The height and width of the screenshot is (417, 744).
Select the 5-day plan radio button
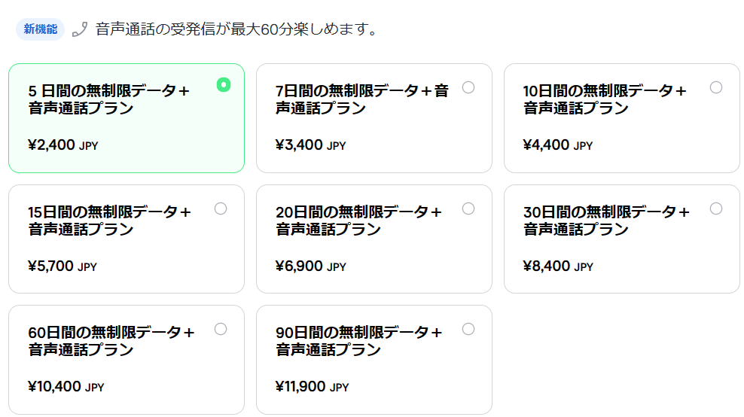[224, 85]
